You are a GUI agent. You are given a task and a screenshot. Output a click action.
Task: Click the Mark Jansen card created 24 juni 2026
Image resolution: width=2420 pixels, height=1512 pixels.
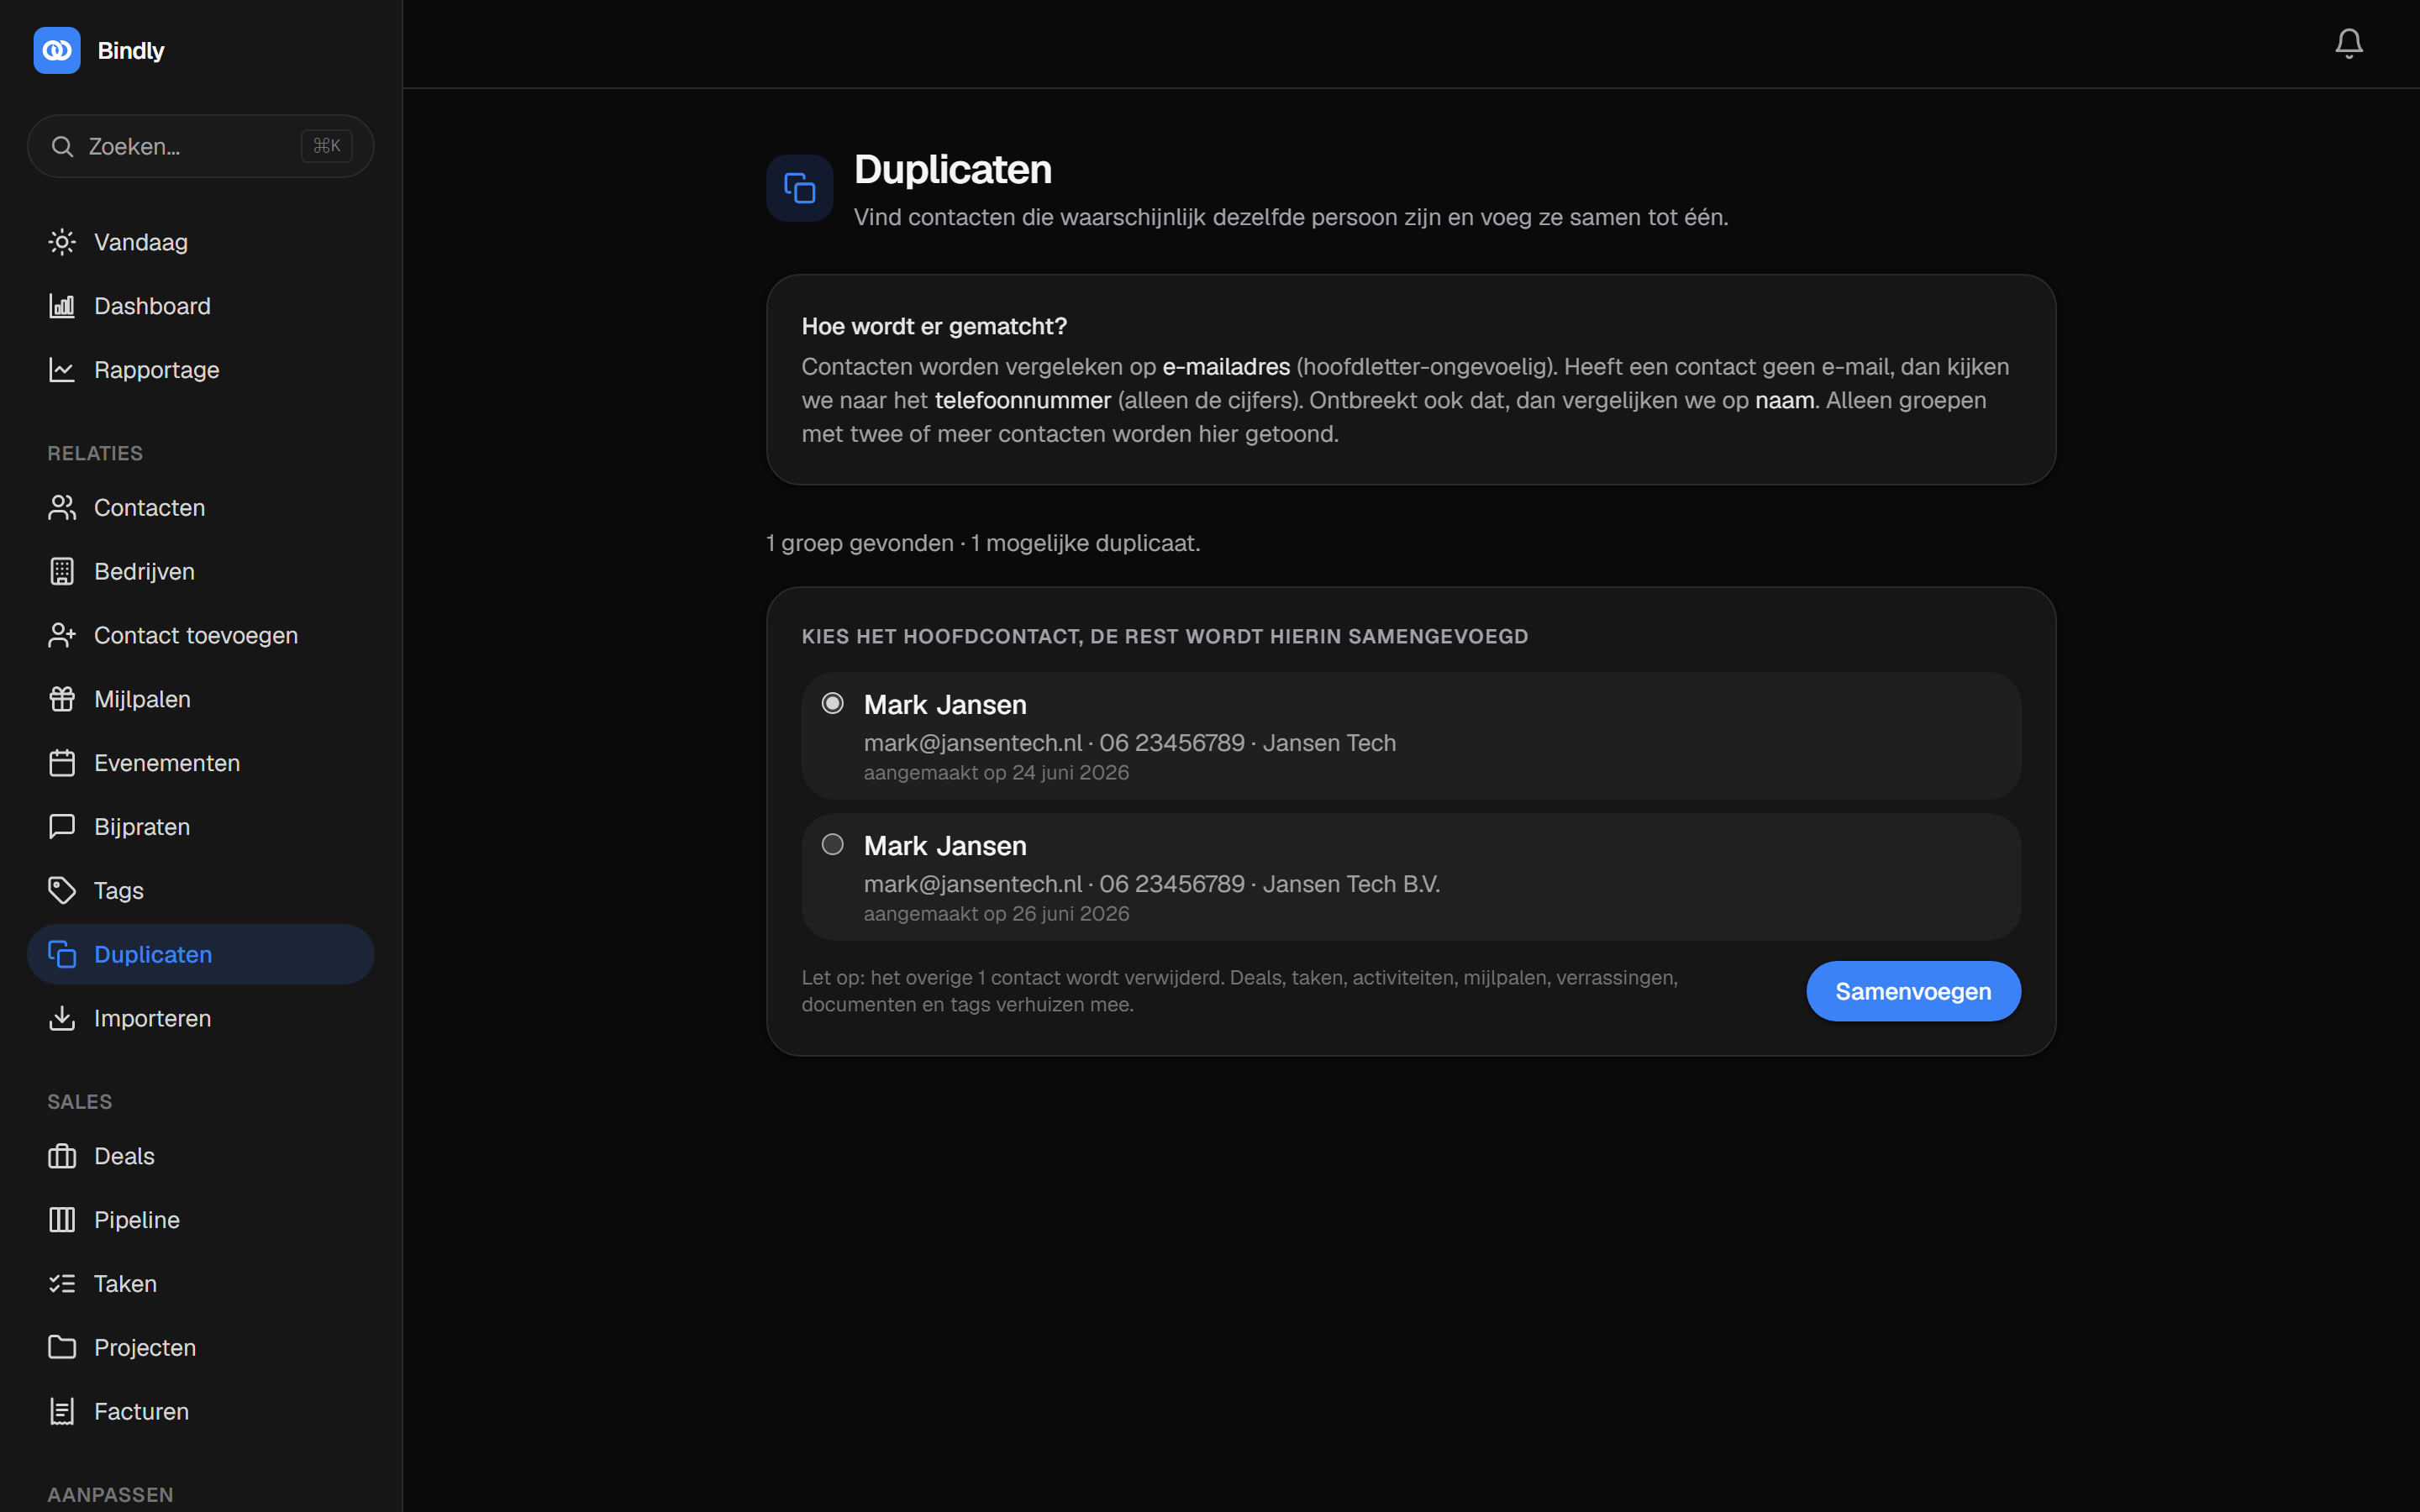click(1411, 736)
